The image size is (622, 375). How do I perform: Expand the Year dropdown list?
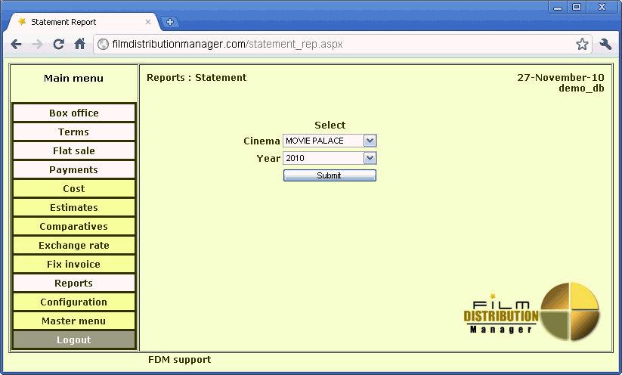tap(370, 159)
